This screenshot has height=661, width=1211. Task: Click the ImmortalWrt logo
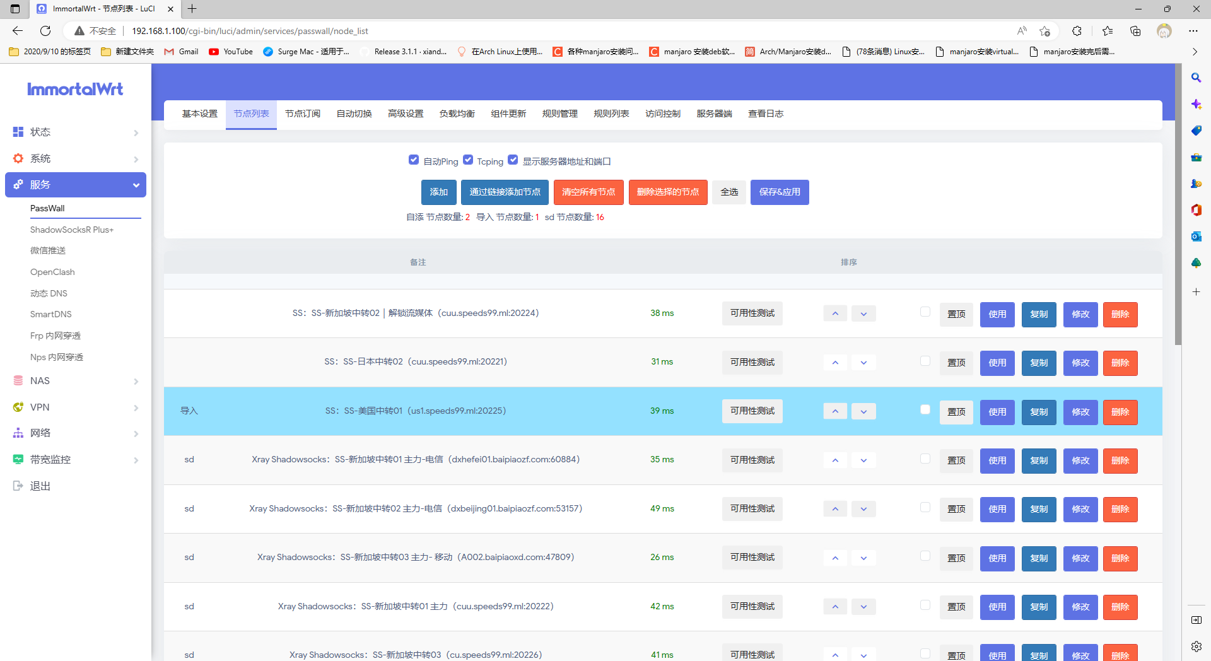click(x=75, y=90)
